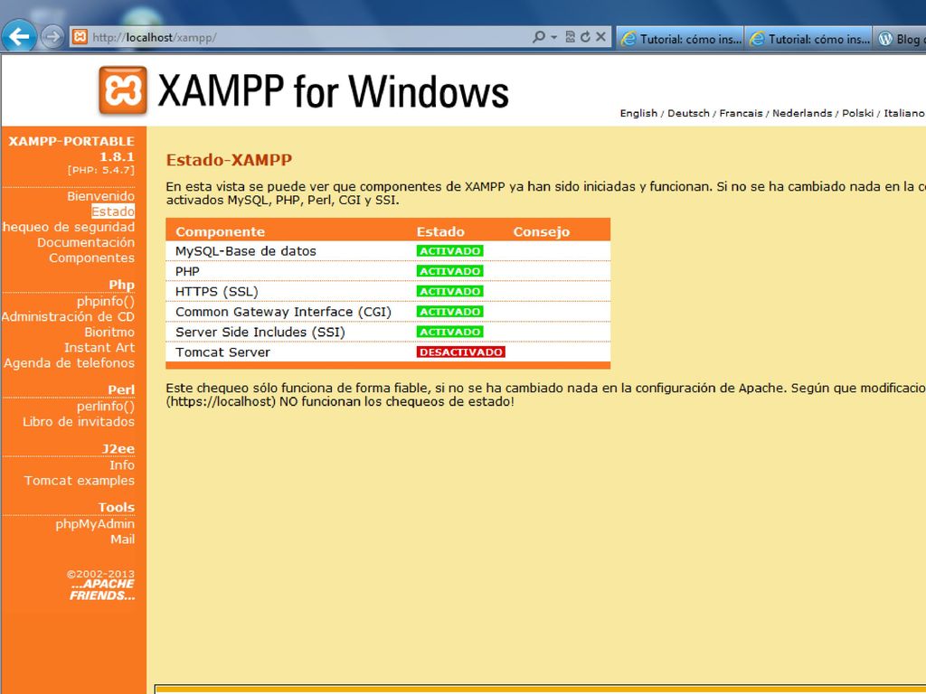Click PHP component row text

coord(187,271)
